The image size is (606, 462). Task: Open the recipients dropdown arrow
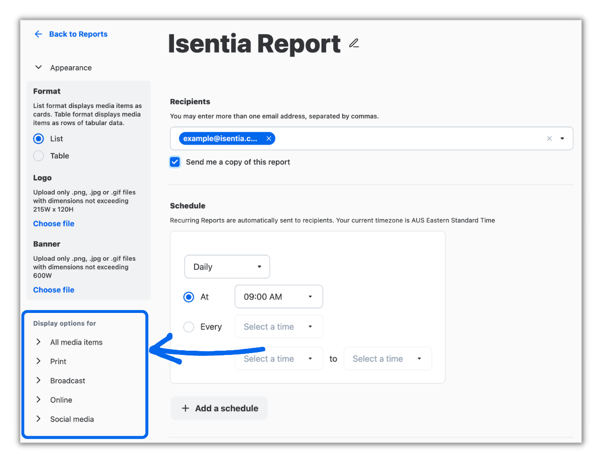point(562,139)
